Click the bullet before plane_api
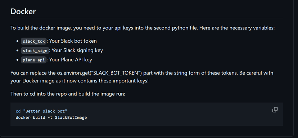 pos(18,60)
